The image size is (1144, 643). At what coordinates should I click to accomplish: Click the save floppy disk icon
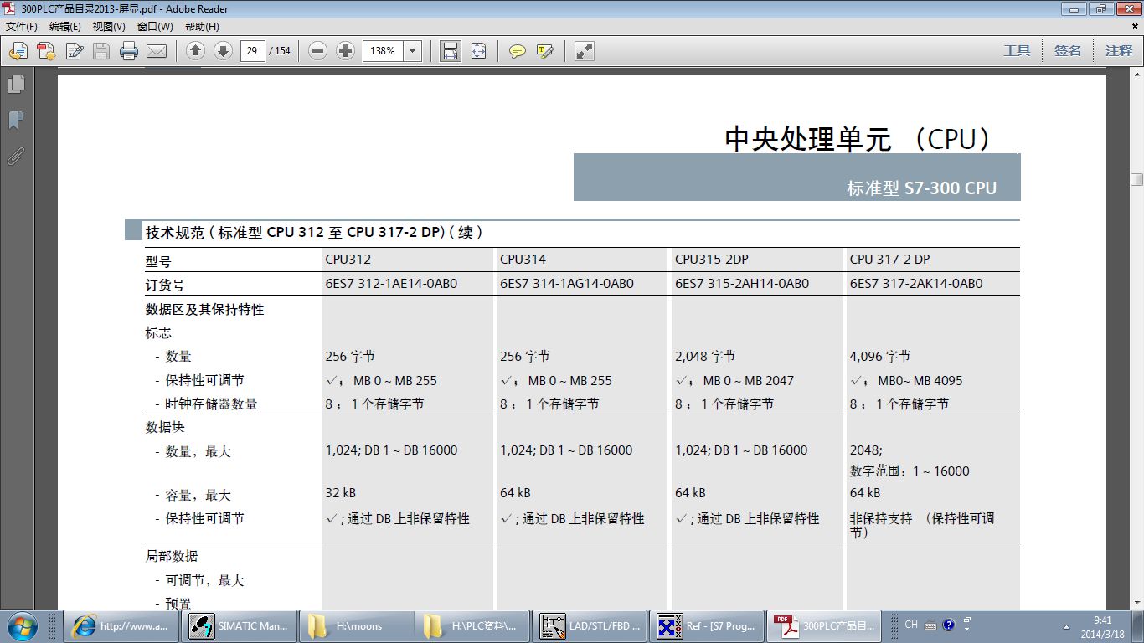[101, 51]
